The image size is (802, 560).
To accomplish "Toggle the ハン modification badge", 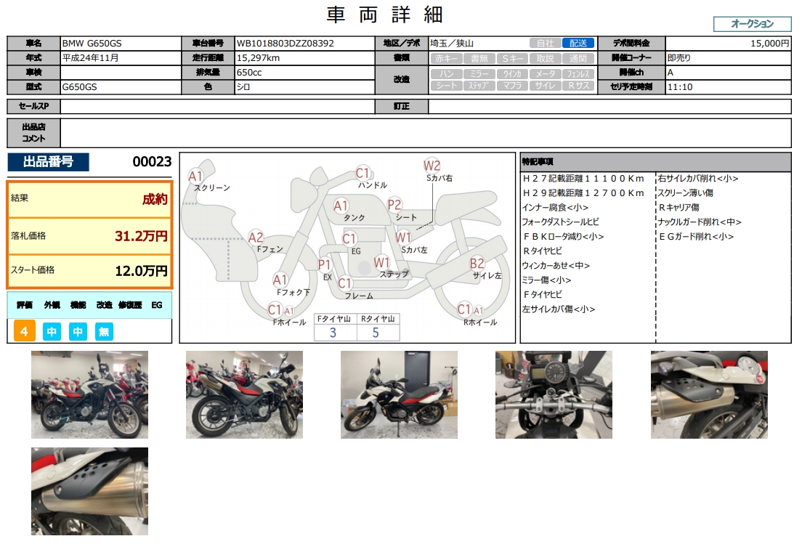I will coord(447,73).
